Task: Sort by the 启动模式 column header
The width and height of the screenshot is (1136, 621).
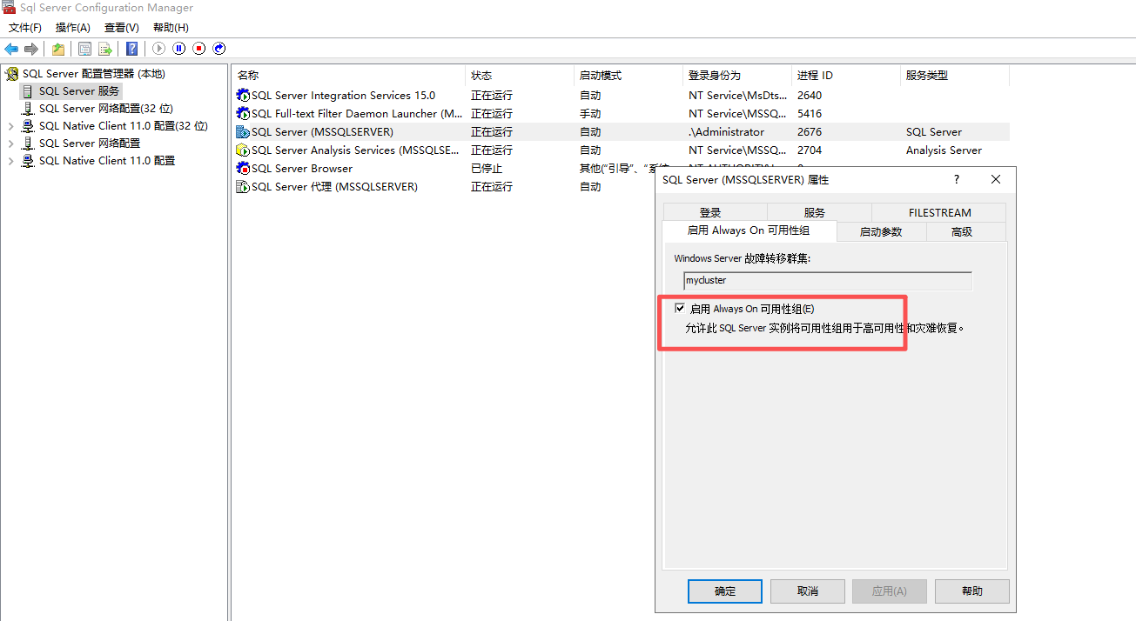Action: tap(629, 76)
